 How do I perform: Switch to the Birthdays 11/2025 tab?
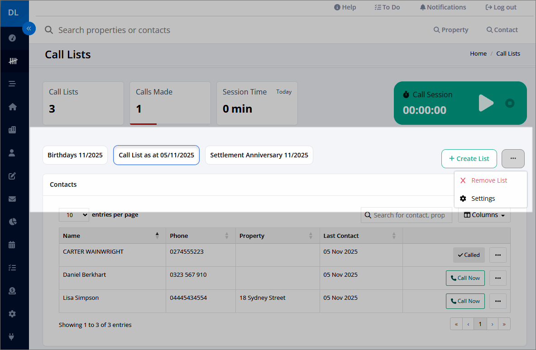tap(75, 155)
